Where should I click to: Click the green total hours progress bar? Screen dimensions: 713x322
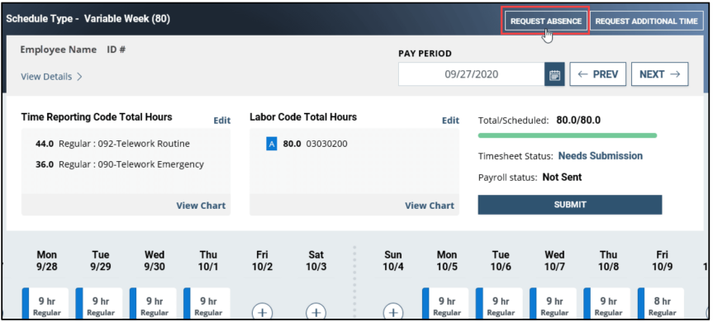(568, 135)
